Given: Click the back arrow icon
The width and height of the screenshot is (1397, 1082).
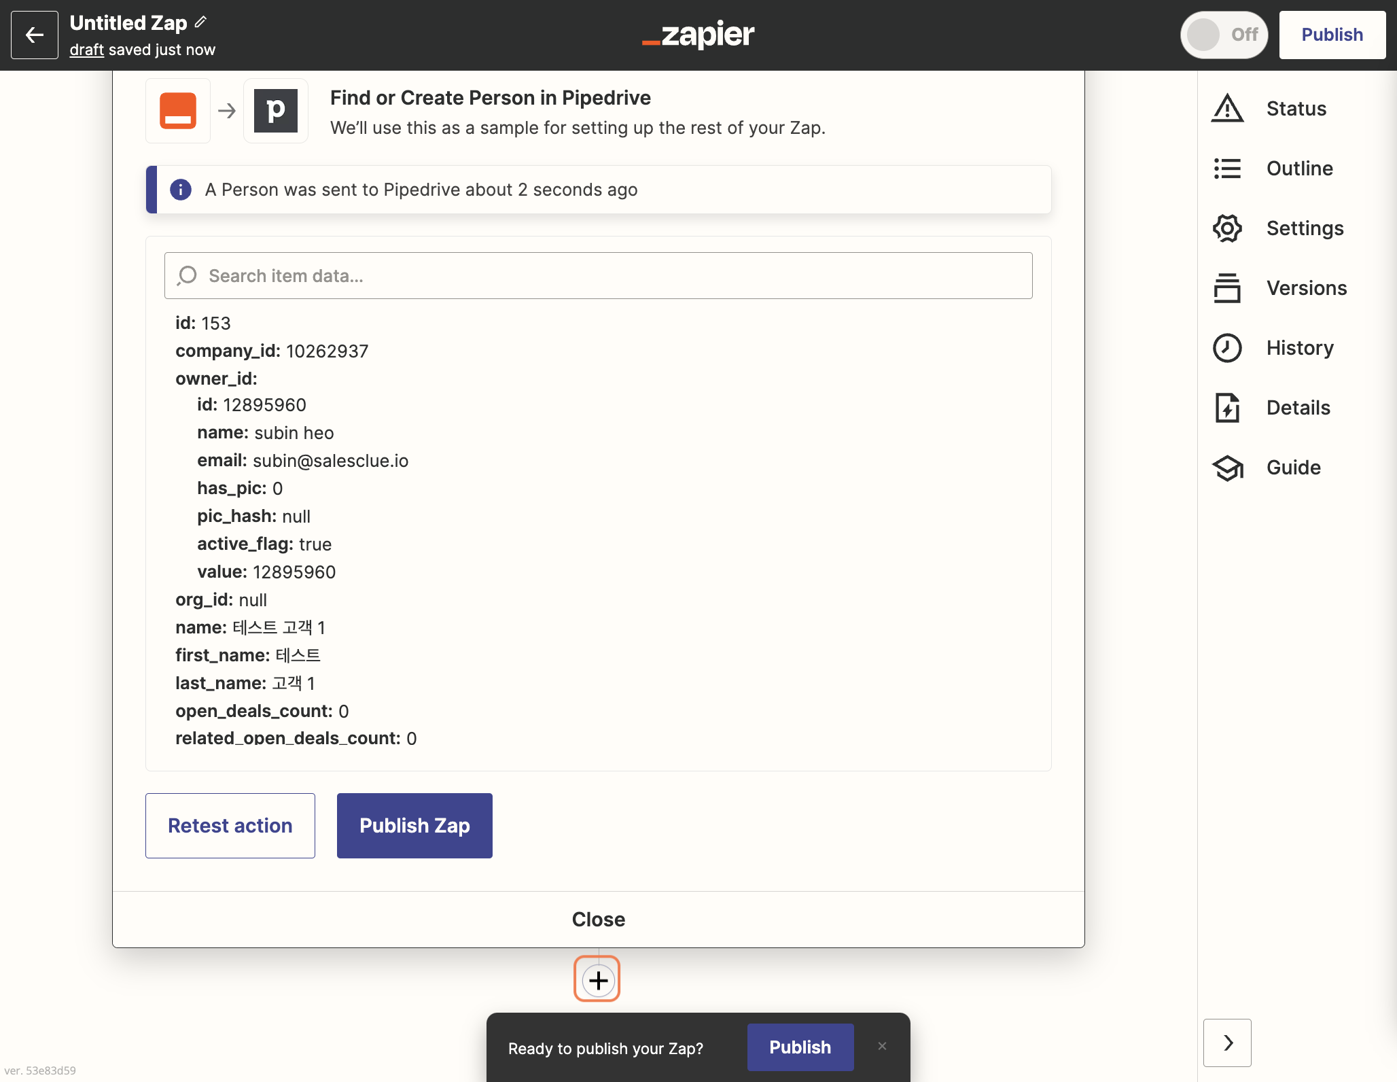Looking at the screenshot, I should coord(35,35).
